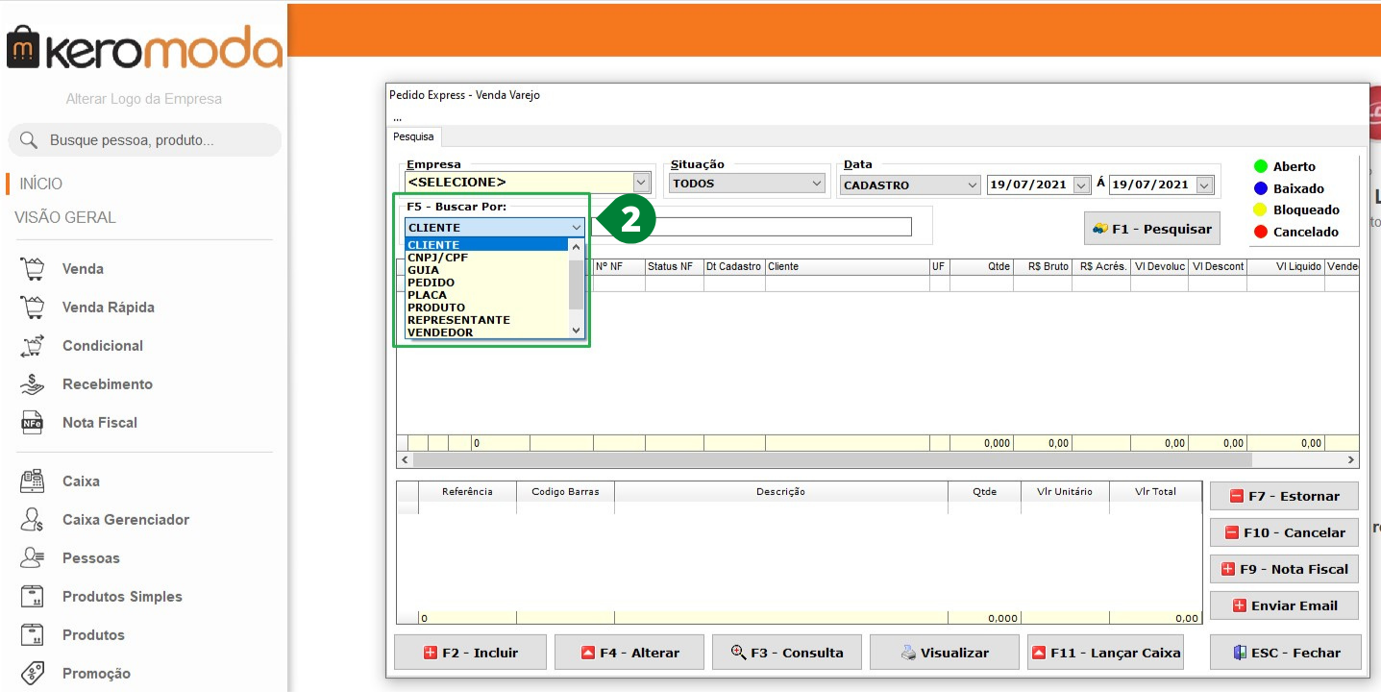1381x692 pixels.
Task: Switch to the Pesquisa tab
Action: click(x=414, y=136)
